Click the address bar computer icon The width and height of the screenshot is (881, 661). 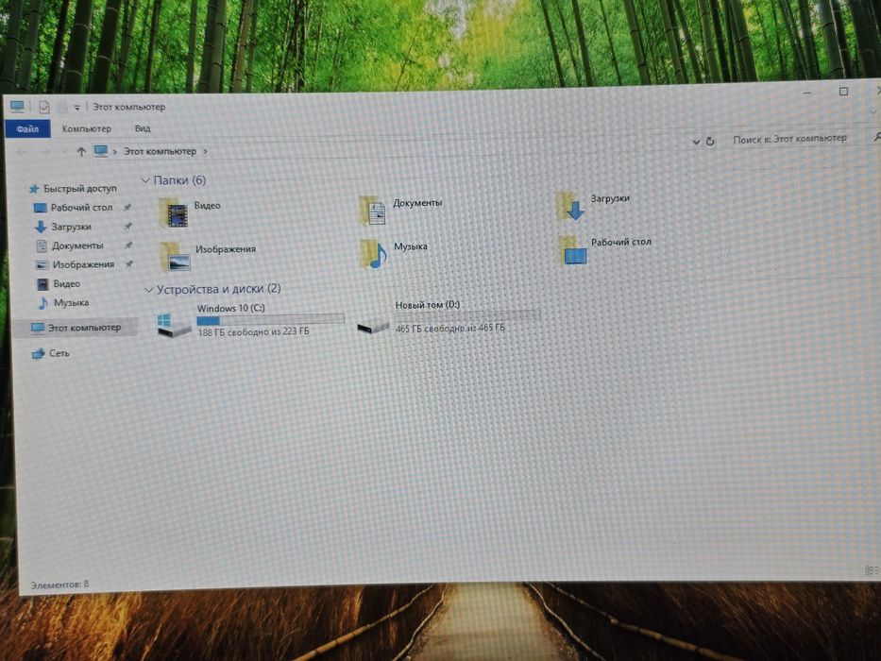click(x=101, y=151)
